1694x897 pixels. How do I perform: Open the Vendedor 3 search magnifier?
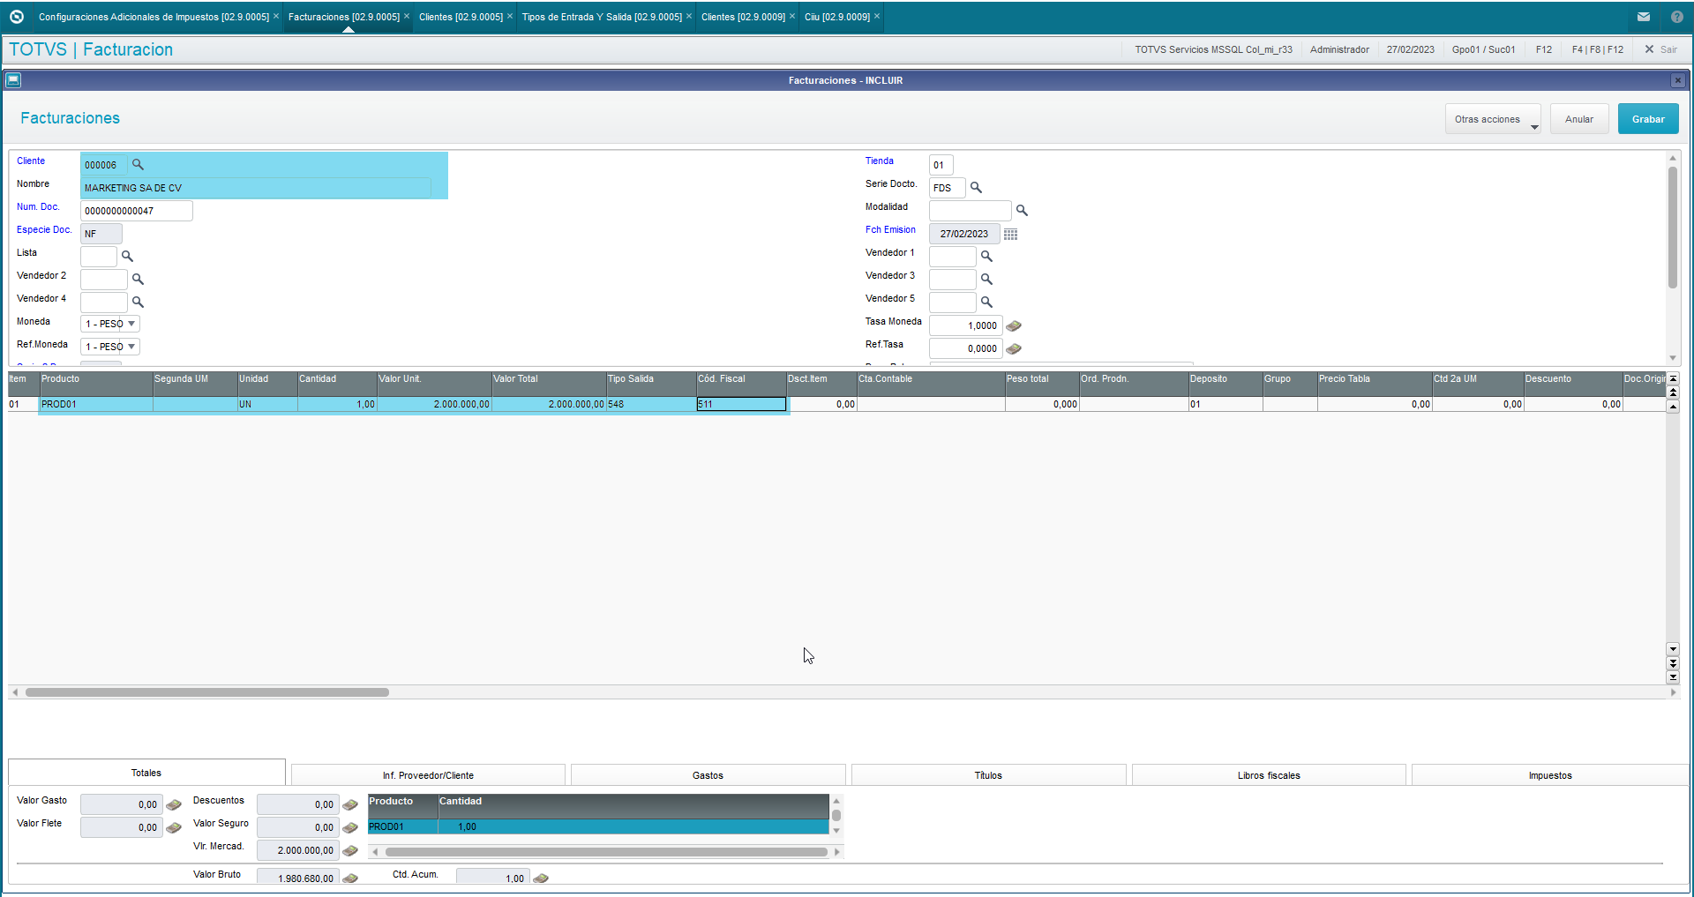tap(986, 280)
